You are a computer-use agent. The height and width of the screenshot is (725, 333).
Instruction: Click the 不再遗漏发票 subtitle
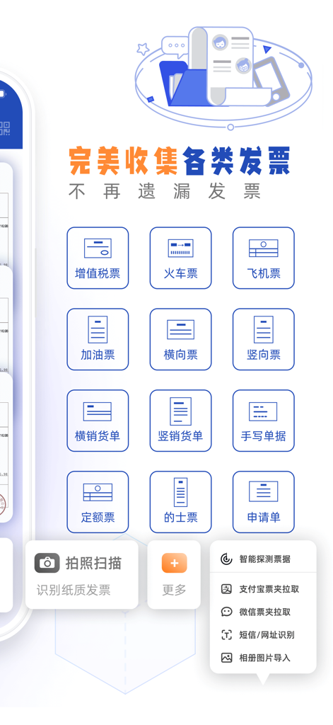pyautogui.click(x=165, y=190)
